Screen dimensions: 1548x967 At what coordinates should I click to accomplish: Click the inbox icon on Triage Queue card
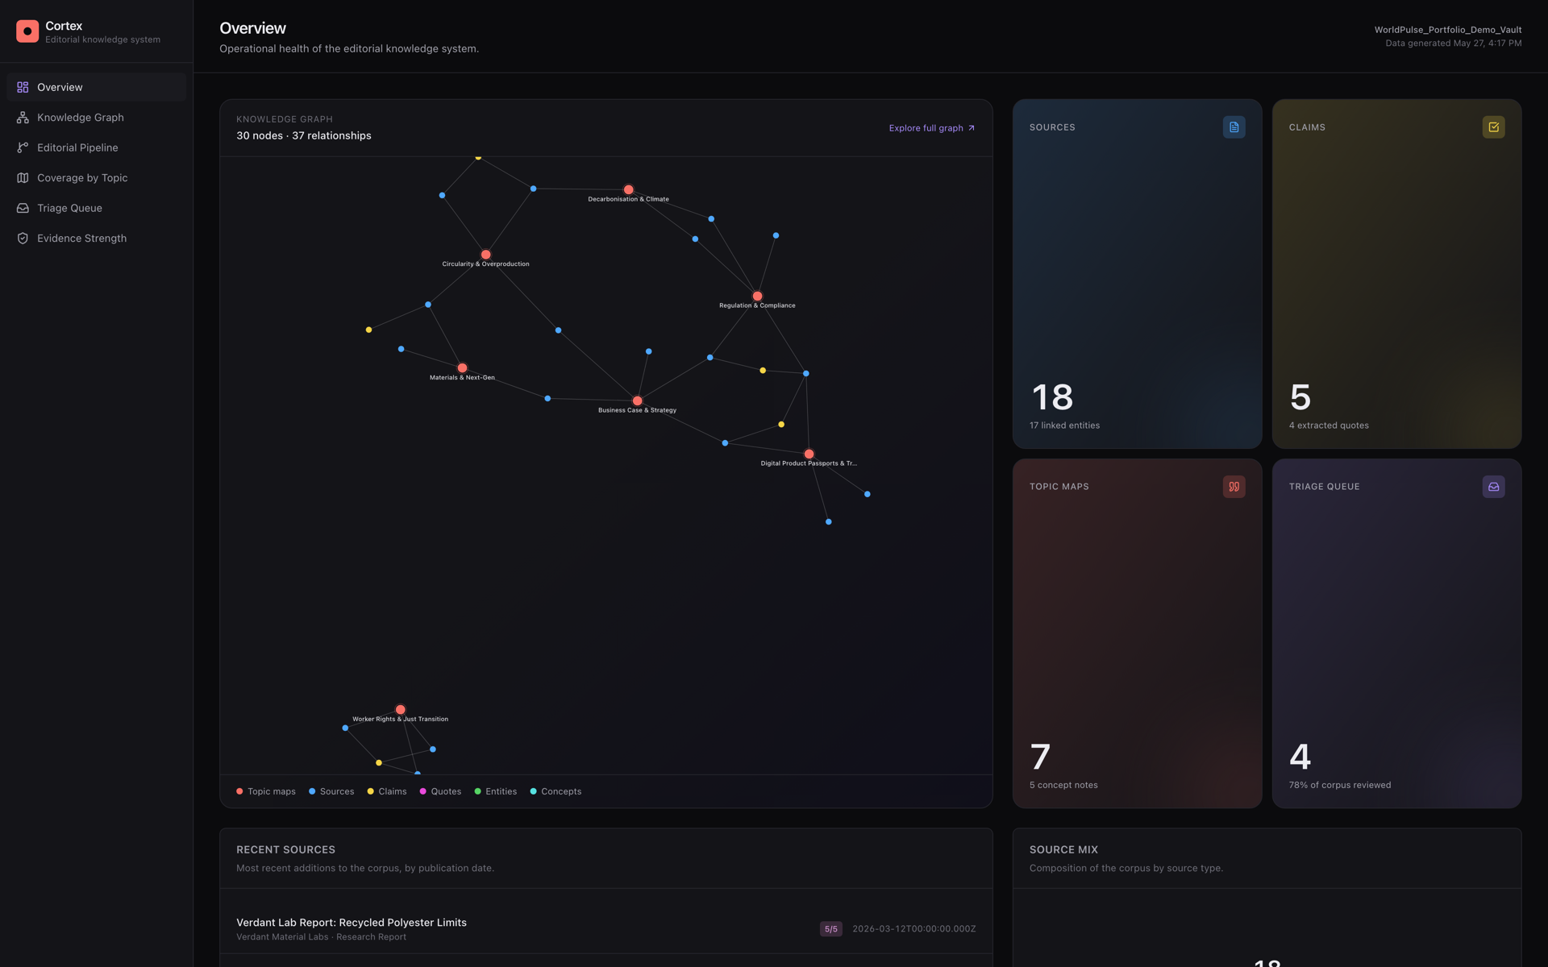coord(1493,487)
